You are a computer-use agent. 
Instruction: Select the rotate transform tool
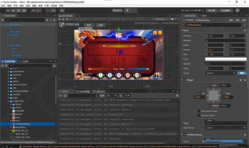pos(13,11)
